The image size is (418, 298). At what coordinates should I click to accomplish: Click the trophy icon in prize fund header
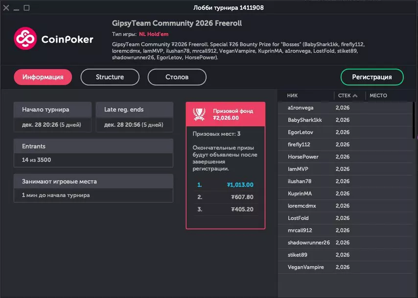click(199, 114)
